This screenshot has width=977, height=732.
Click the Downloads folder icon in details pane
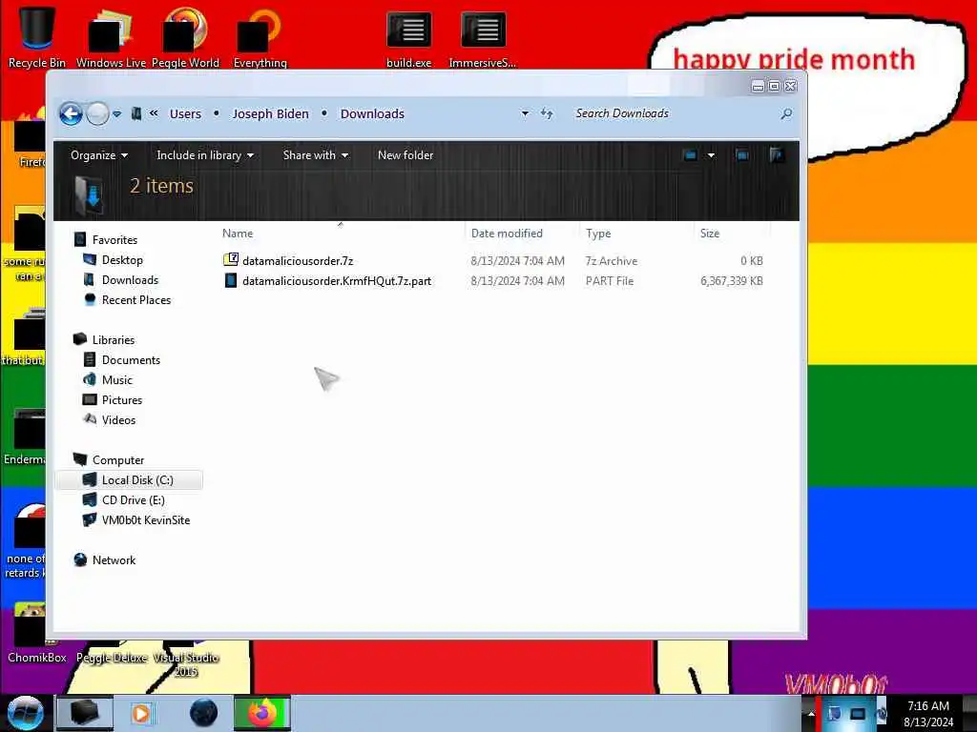[89, 194]
